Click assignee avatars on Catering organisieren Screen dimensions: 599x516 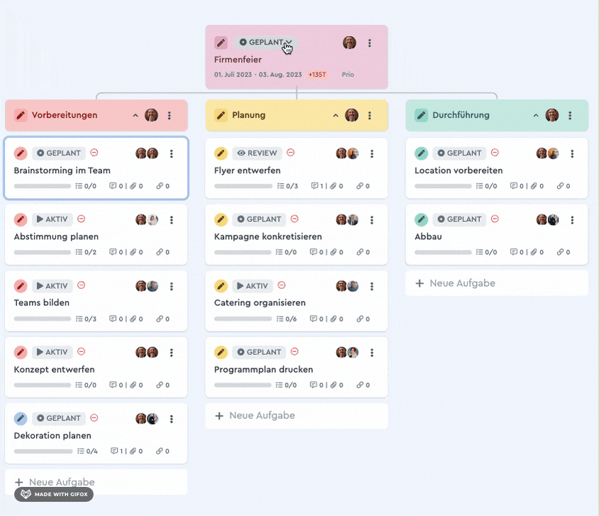(347, 286)
